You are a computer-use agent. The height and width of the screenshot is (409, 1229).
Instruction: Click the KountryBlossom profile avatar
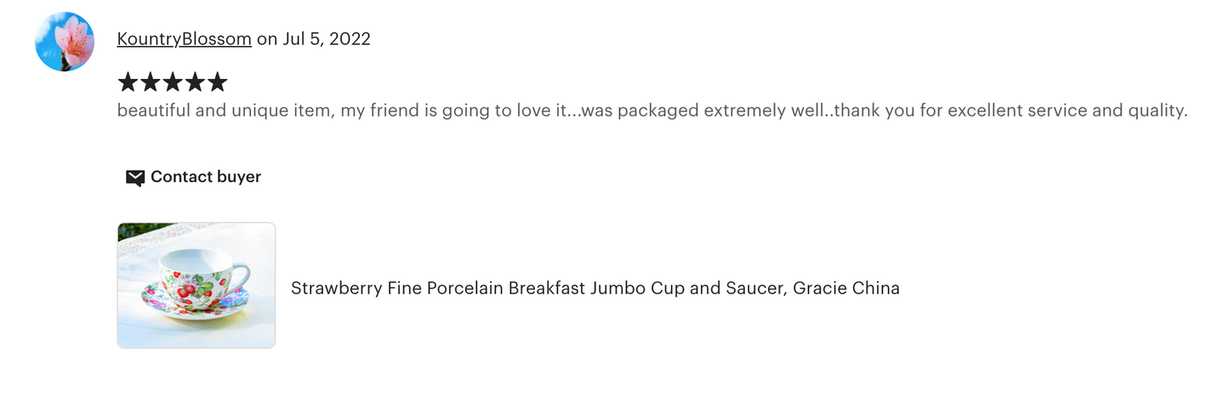[65, 42]
